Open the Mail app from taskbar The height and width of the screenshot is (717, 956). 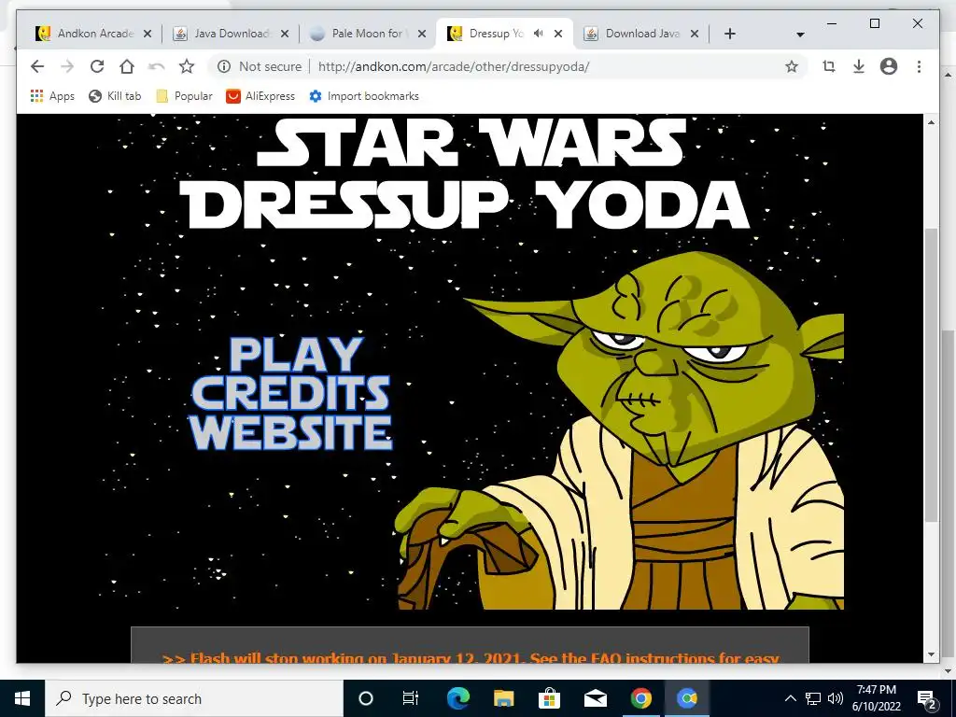[595, 698]
